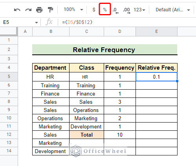Click the Undo arrow icon

17,10
